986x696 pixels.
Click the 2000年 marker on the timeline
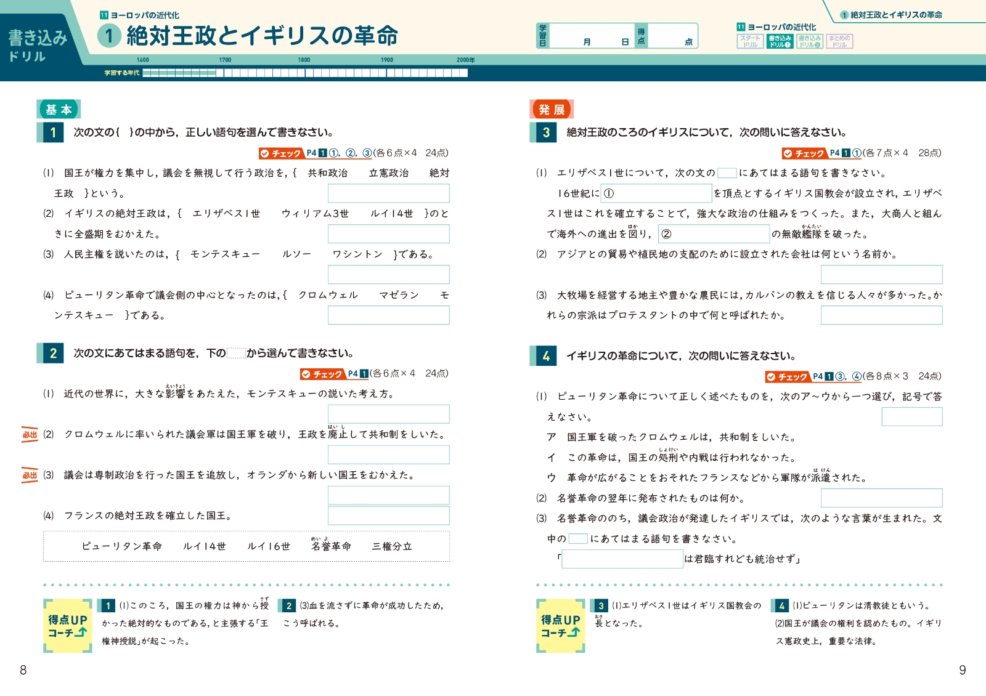click(x=465, y=60)
